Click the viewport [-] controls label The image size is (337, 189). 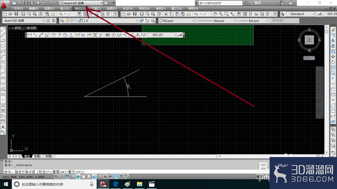(10, 28)
